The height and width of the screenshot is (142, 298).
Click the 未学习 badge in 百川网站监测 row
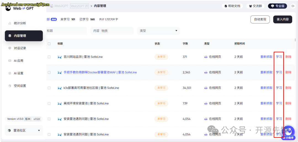[x=161, y=57]
